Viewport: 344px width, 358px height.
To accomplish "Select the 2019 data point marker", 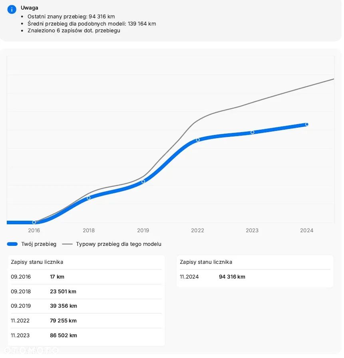I will tap(143, 182).
